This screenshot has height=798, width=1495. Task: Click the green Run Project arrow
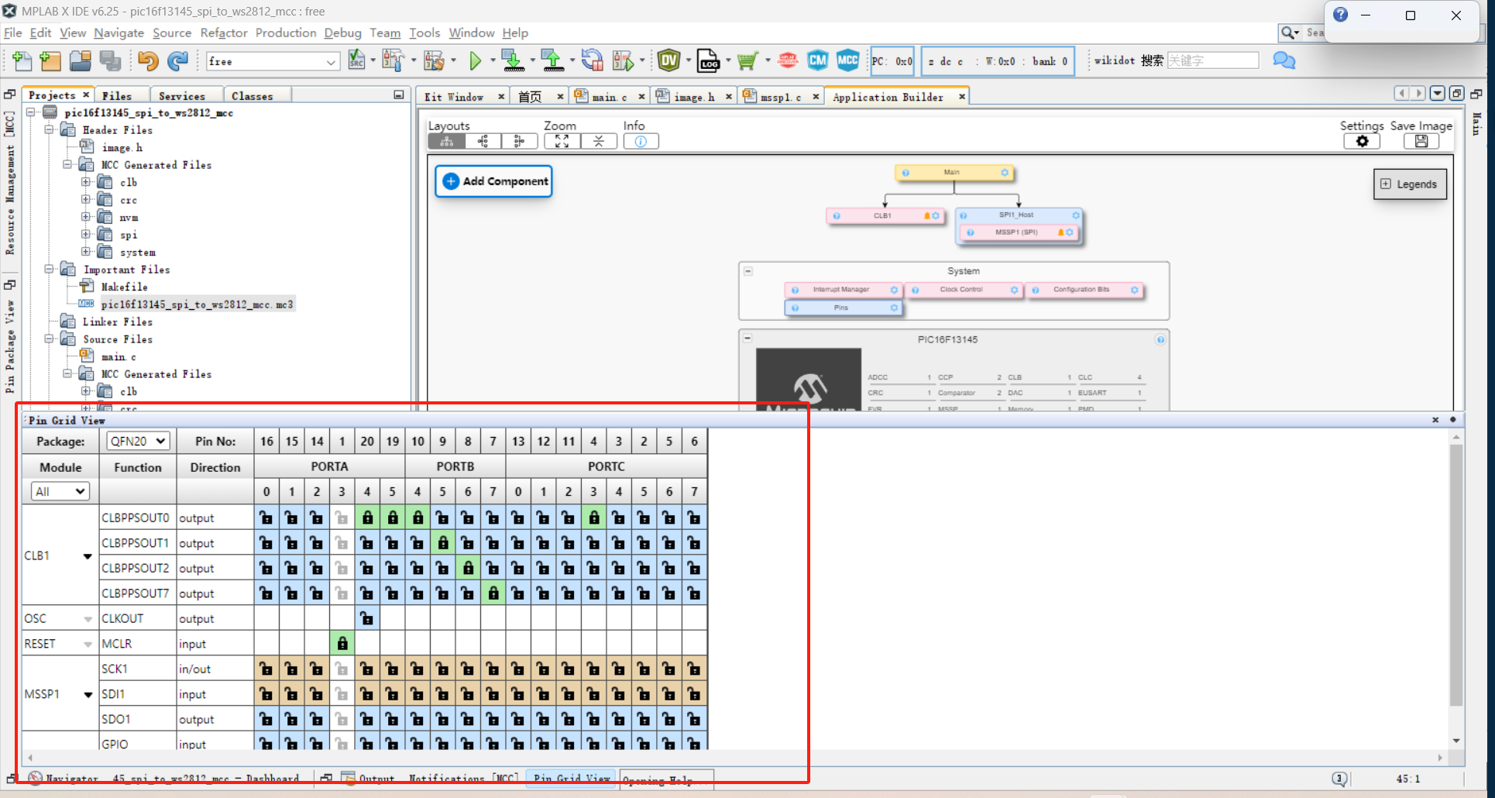(476, 60)
